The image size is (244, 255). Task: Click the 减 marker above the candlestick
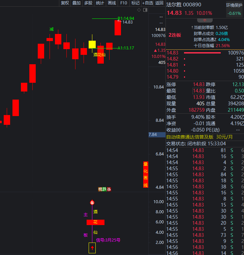tap(51, 30)
